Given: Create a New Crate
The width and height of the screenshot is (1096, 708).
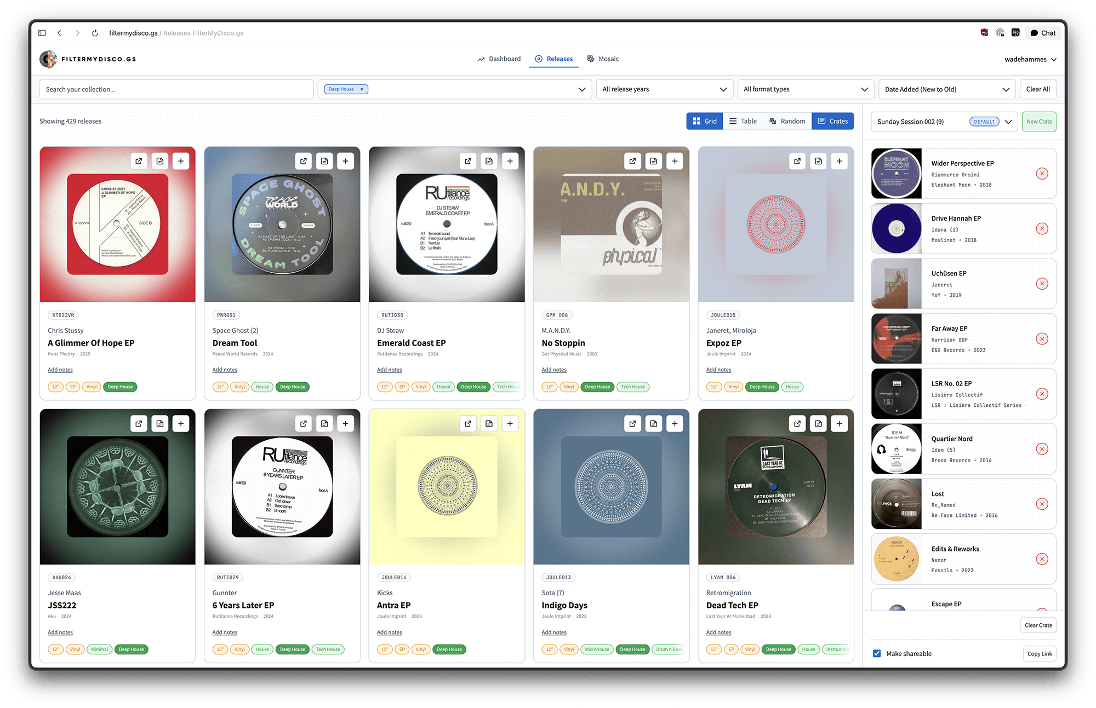Looking at the screenshot, I should (x=1039, y=122).
